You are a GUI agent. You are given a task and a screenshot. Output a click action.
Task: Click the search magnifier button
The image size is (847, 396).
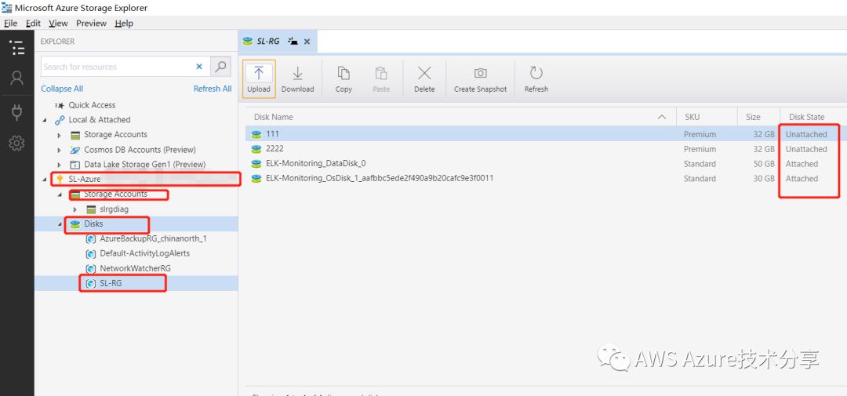[x=220, y=67]
